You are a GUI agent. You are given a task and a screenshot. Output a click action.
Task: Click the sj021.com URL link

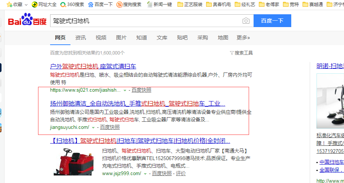(x=86, y=90)
